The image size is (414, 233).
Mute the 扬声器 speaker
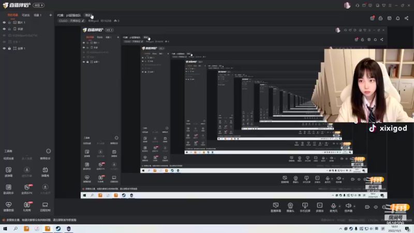[x=348, y=208]
